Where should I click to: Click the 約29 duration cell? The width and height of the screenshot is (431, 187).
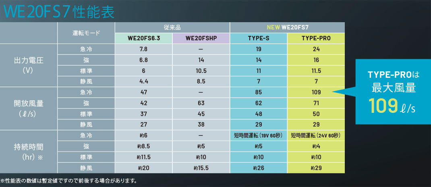[316, 168]
